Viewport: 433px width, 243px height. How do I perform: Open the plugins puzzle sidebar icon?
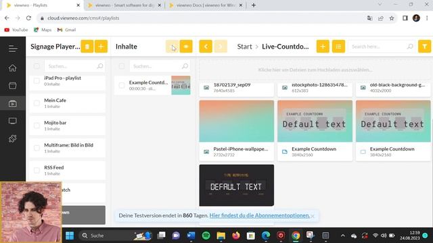(12, 138)
